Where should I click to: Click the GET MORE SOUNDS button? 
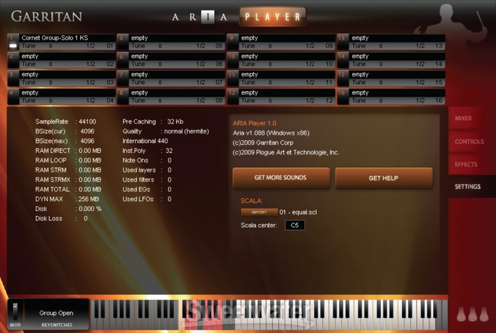(281, 178)
